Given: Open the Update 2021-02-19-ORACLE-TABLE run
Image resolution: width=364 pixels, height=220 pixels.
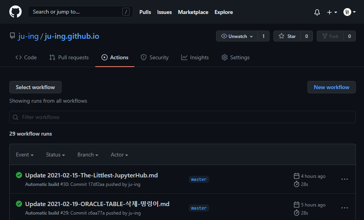Looking at the screenshot, I should pos(97,204).
